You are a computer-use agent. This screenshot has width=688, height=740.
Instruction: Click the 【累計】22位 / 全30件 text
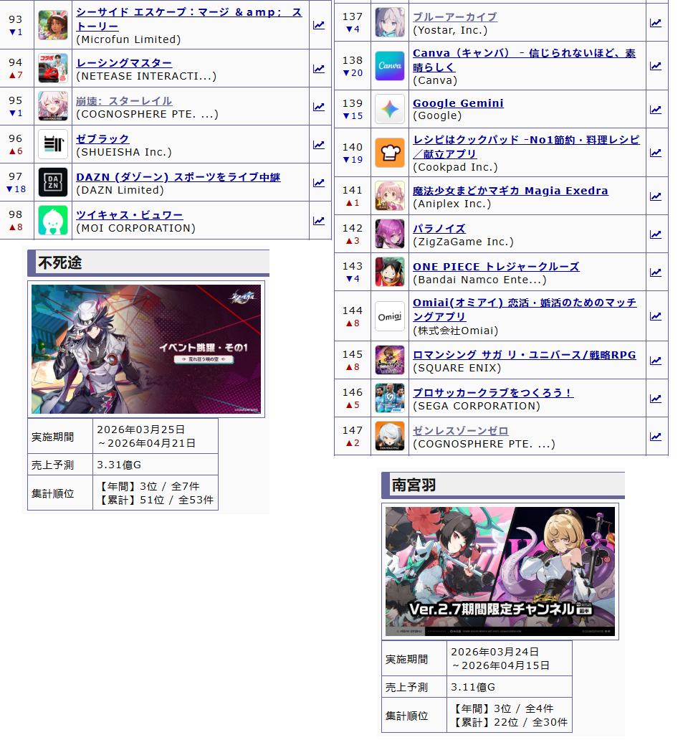(510, 723)
